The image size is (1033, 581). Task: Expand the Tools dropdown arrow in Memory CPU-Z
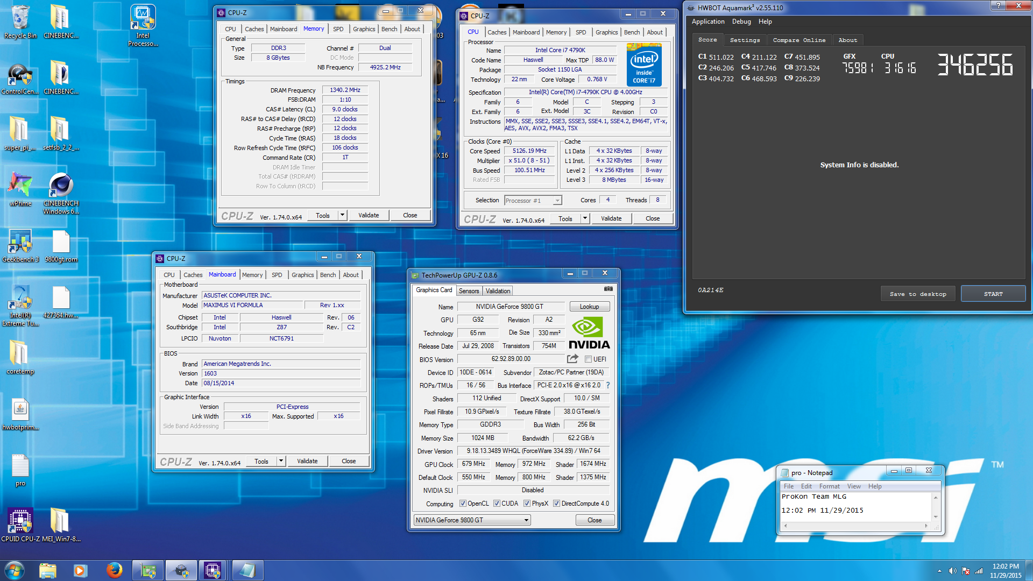click(x=342, y=215)
